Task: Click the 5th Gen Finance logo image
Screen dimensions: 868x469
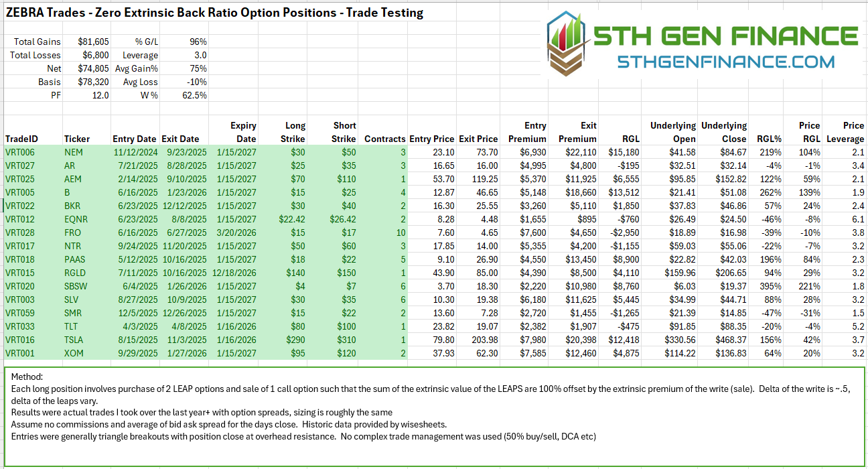Action: point(703,45)
